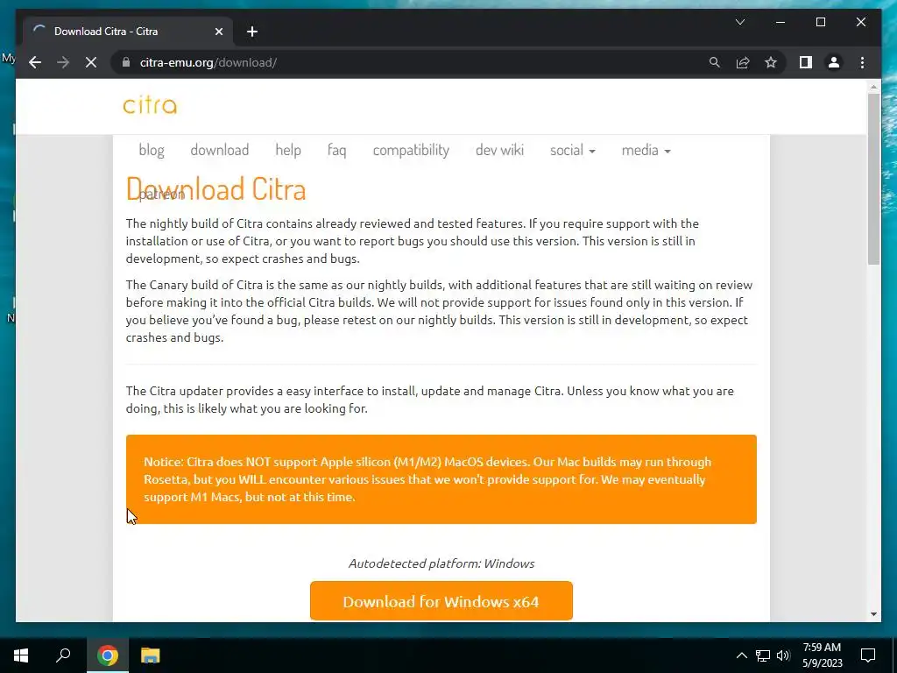Click the Citra logo

(x=150, y=105)
